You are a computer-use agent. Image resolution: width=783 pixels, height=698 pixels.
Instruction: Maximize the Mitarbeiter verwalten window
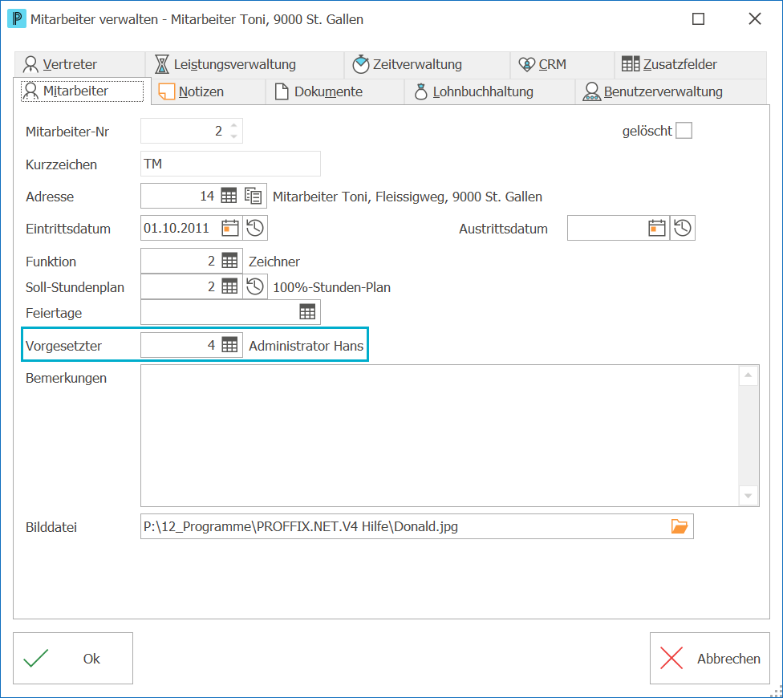click(x=698, y=19)
